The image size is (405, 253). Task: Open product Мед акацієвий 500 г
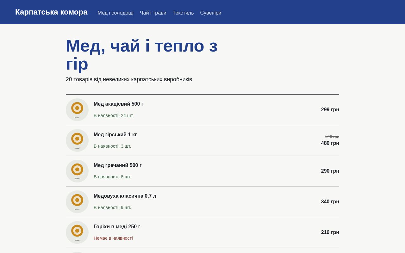click(x=119, y=104)
